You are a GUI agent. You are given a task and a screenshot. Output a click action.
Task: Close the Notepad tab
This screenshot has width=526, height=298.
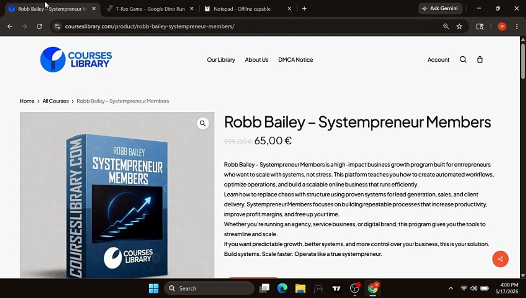click(289, 8)
